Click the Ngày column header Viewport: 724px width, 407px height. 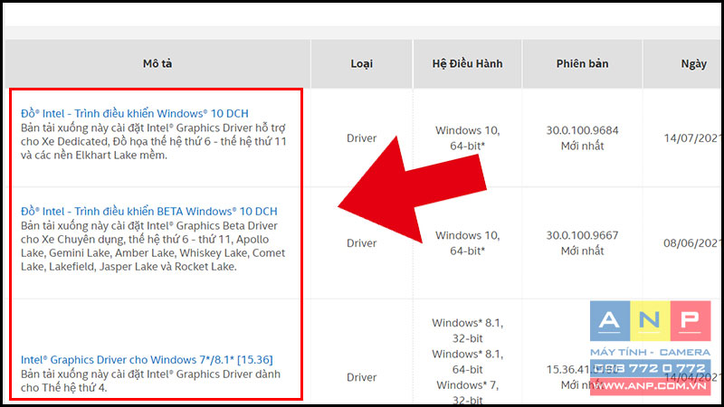pos(683,63)
